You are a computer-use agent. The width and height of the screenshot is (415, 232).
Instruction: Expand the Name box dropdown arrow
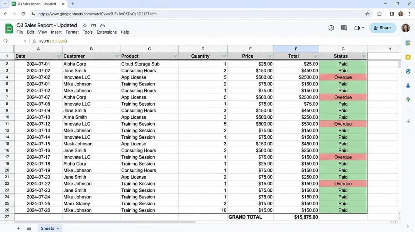(25, 41)
